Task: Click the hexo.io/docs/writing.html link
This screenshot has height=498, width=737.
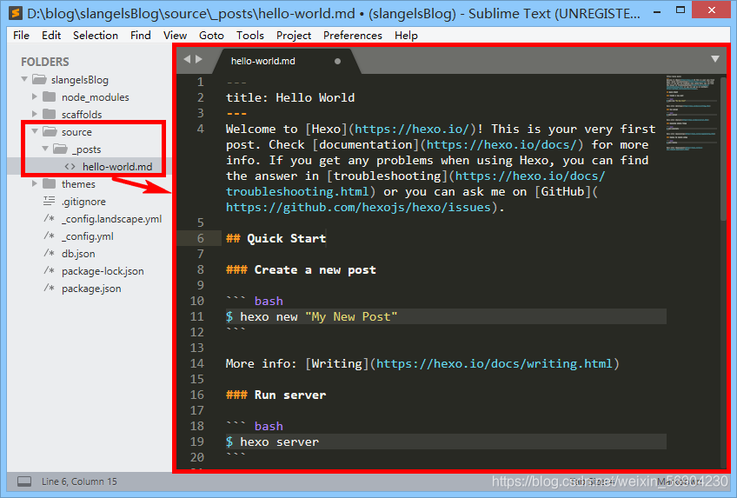Action: 495,363
